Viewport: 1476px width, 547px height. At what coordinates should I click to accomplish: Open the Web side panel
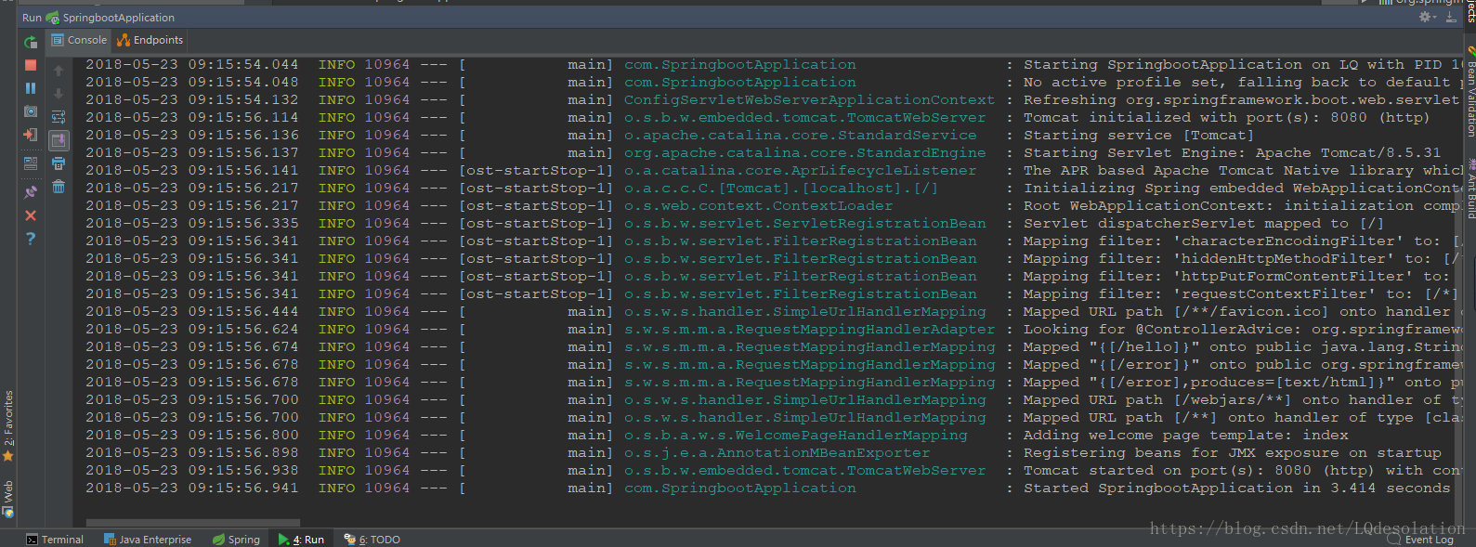tap(8, 498)
